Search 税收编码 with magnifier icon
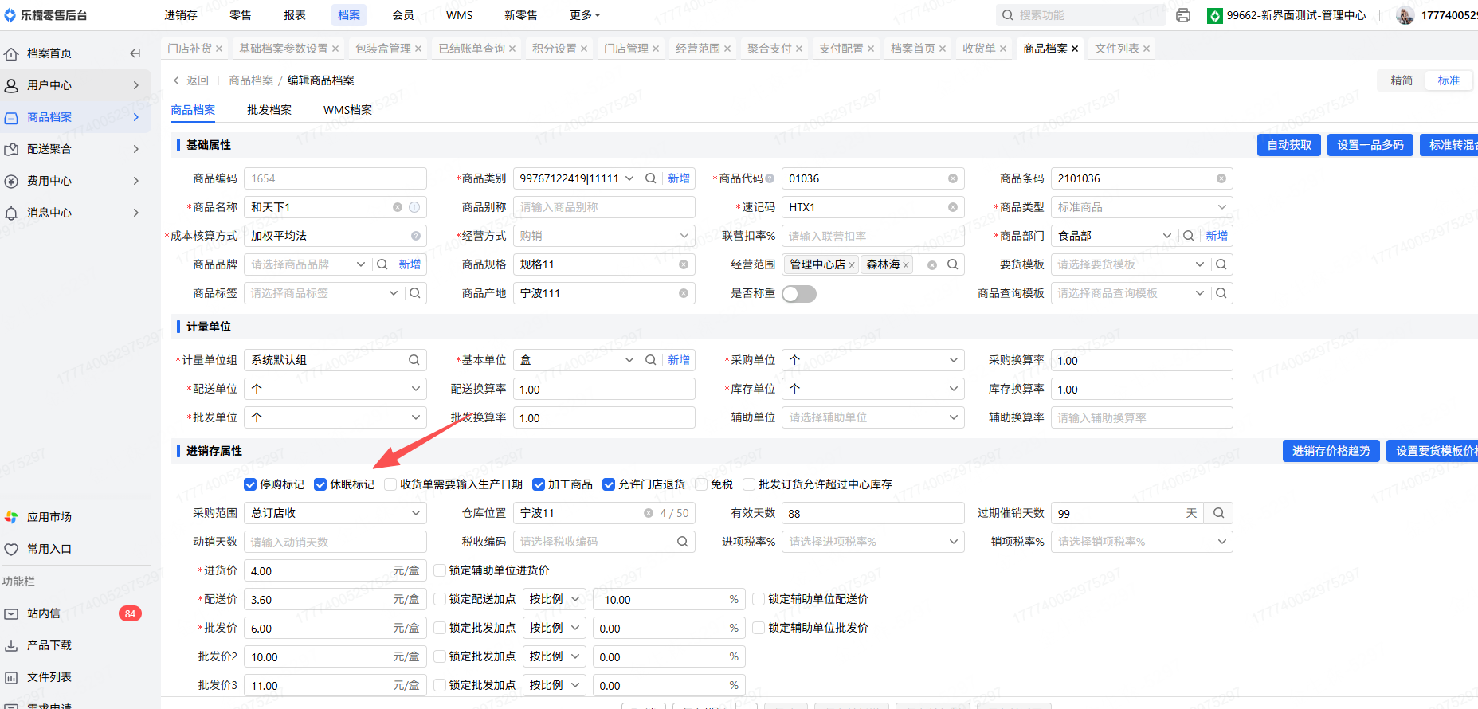Image resolution: width=1478 pixels, height=709 pixels. [683, 542]
